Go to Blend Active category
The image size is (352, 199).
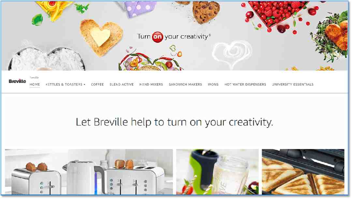(122, 84)
